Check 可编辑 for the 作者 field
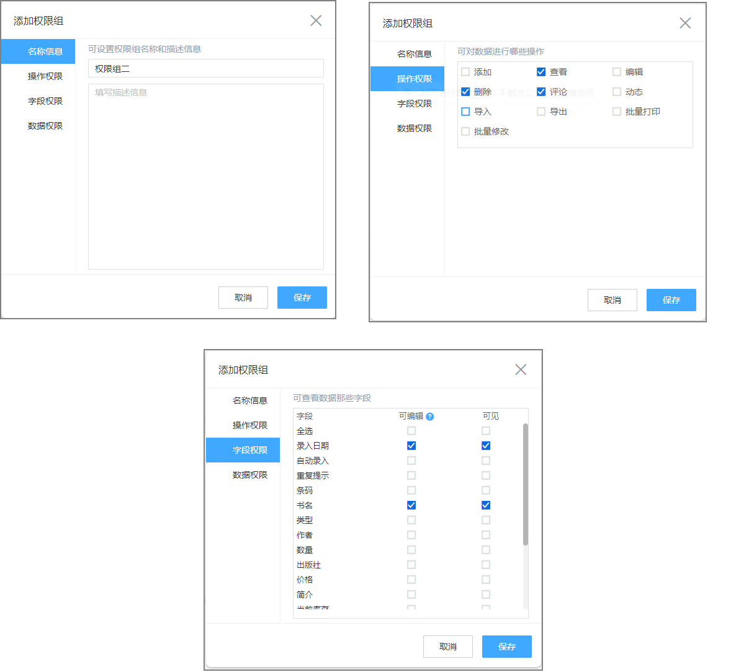 click(411, 535)
